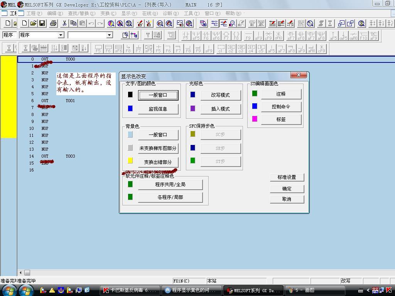Click the F9 horizontal line ladder icon
Viewport: 395px width, 296px height.
248,36
